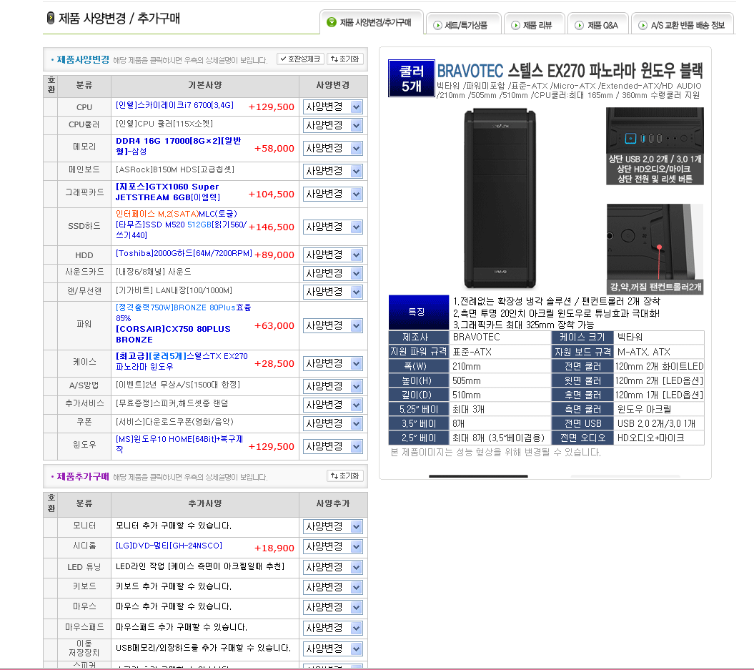Screen dimensions: 754x670
Task: Click the CORSAIR CX750 80PLUS BRONZE link
Action: pyautogui.click(x=173, y=334)
